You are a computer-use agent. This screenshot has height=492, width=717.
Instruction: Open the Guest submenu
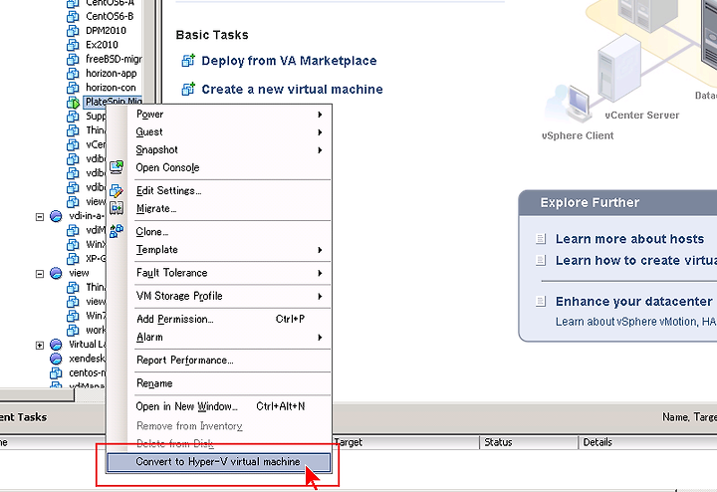point(218,132)
